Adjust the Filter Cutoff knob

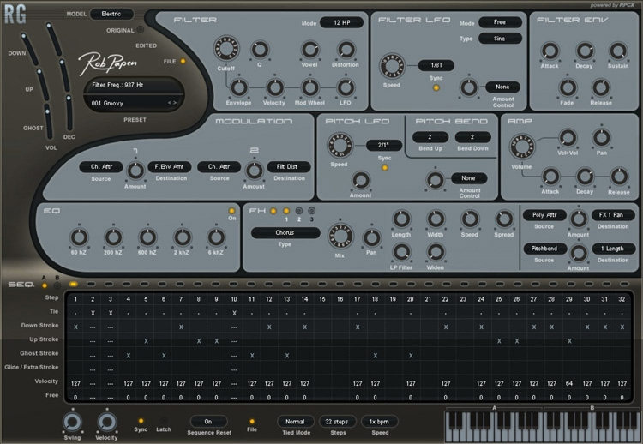click(x=226, y=48)
